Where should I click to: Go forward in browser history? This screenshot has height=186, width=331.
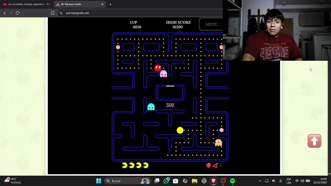point(11,13)
